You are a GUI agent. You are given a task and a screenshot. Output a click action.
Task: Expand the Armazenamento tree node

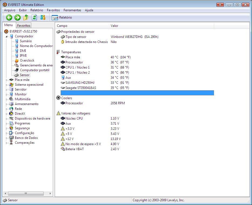coord(6,104)
